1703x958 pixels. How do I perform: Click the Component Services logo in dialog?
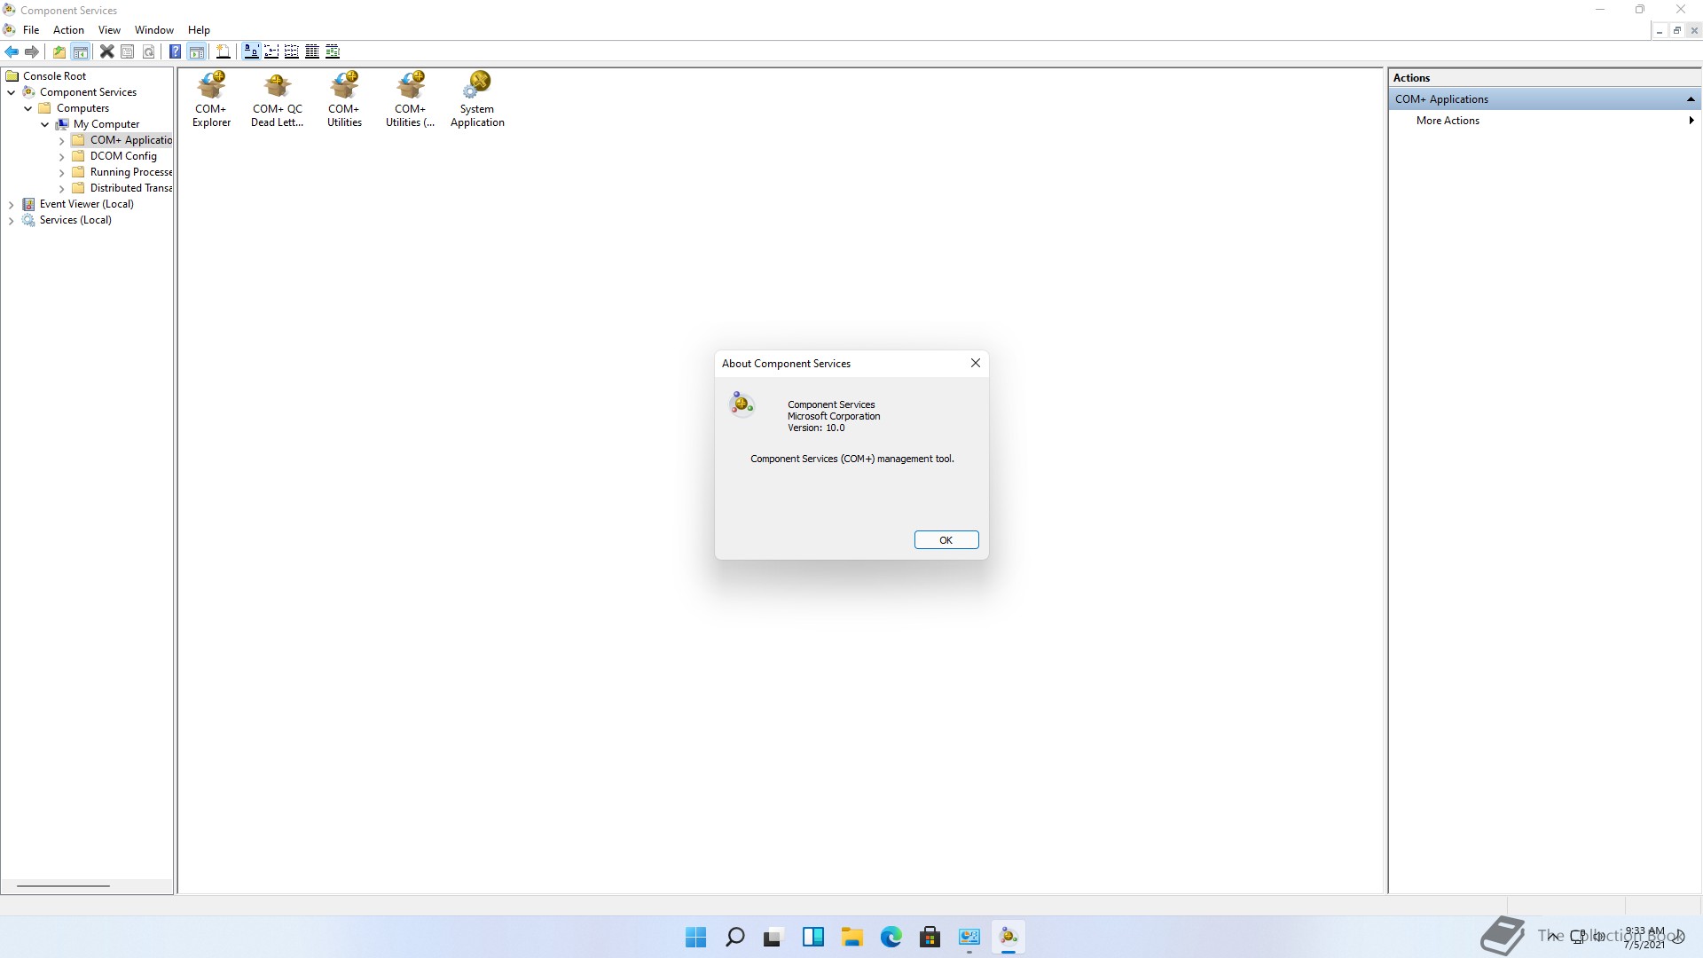[x=742, y=404]
